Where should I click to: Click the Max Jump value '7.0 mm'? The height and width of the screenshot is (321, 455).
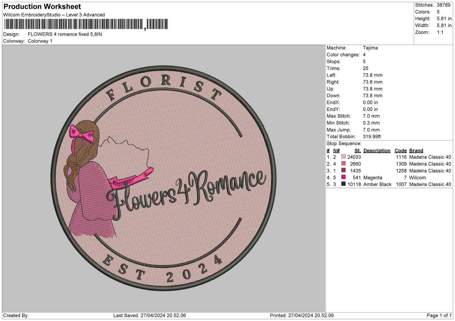371,130
